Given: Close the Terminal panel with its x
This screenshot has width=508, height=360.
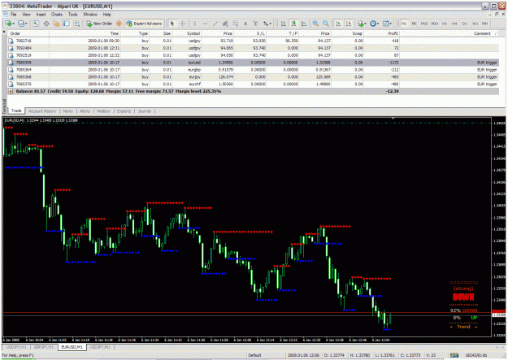Looking at the screenshot, I should click(x=4, y=32).
